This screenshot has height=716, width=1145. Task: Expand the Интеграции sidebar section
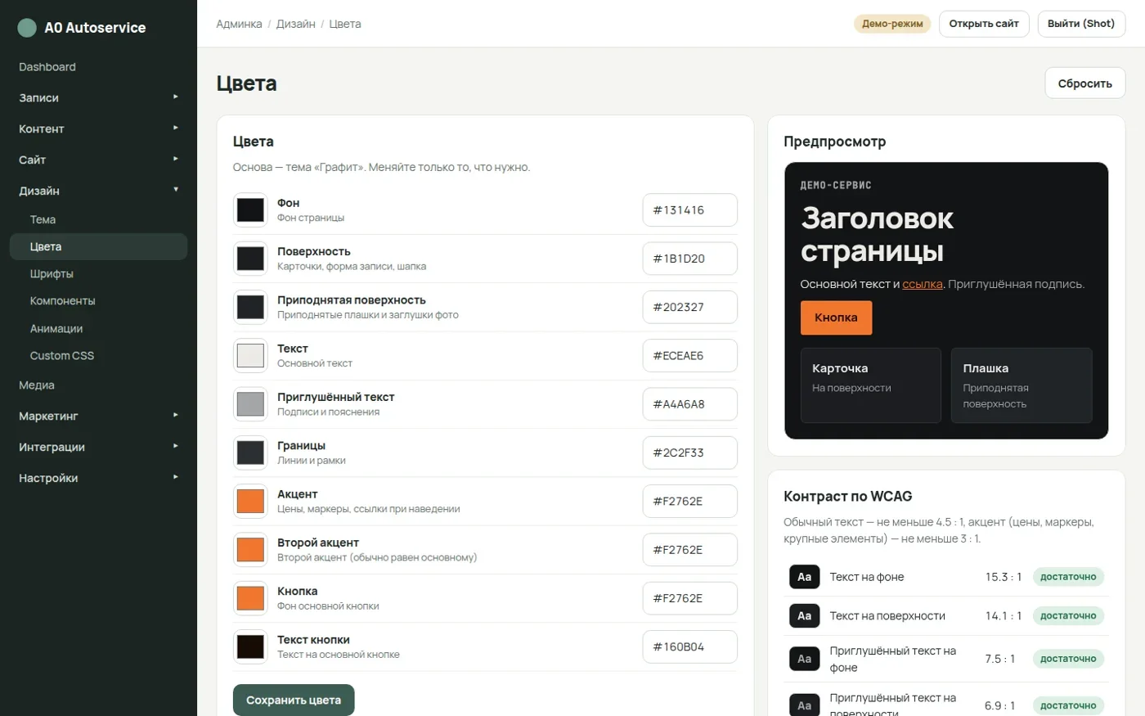coord(98,447)
